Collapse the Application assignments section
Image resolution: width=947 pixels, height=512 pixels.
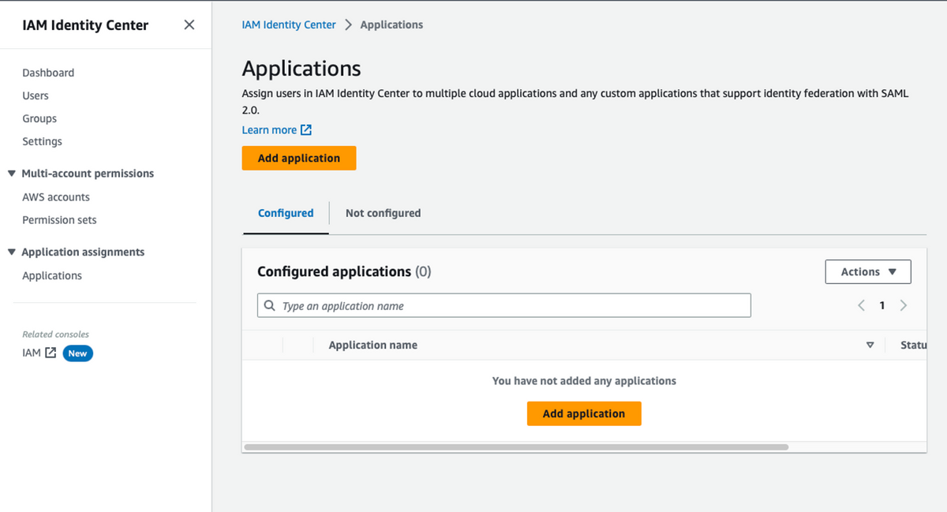[12, 252]
